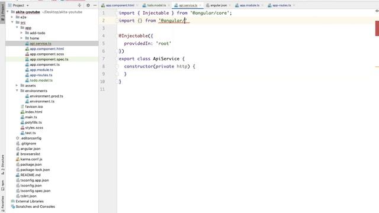Open app.component.ts file
Screen dimensions: 379x213
45,64
